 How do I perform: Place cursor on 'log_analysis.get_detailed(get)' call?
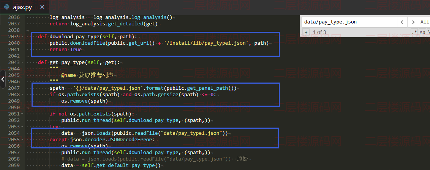[x=114, y=24]
